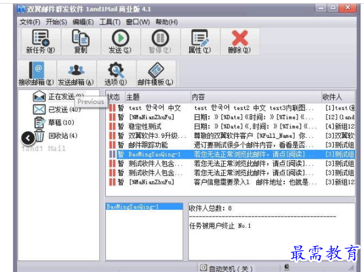
Task: Click the 任务被用户终止 No.1 log line
Action: tap(220, 226)
